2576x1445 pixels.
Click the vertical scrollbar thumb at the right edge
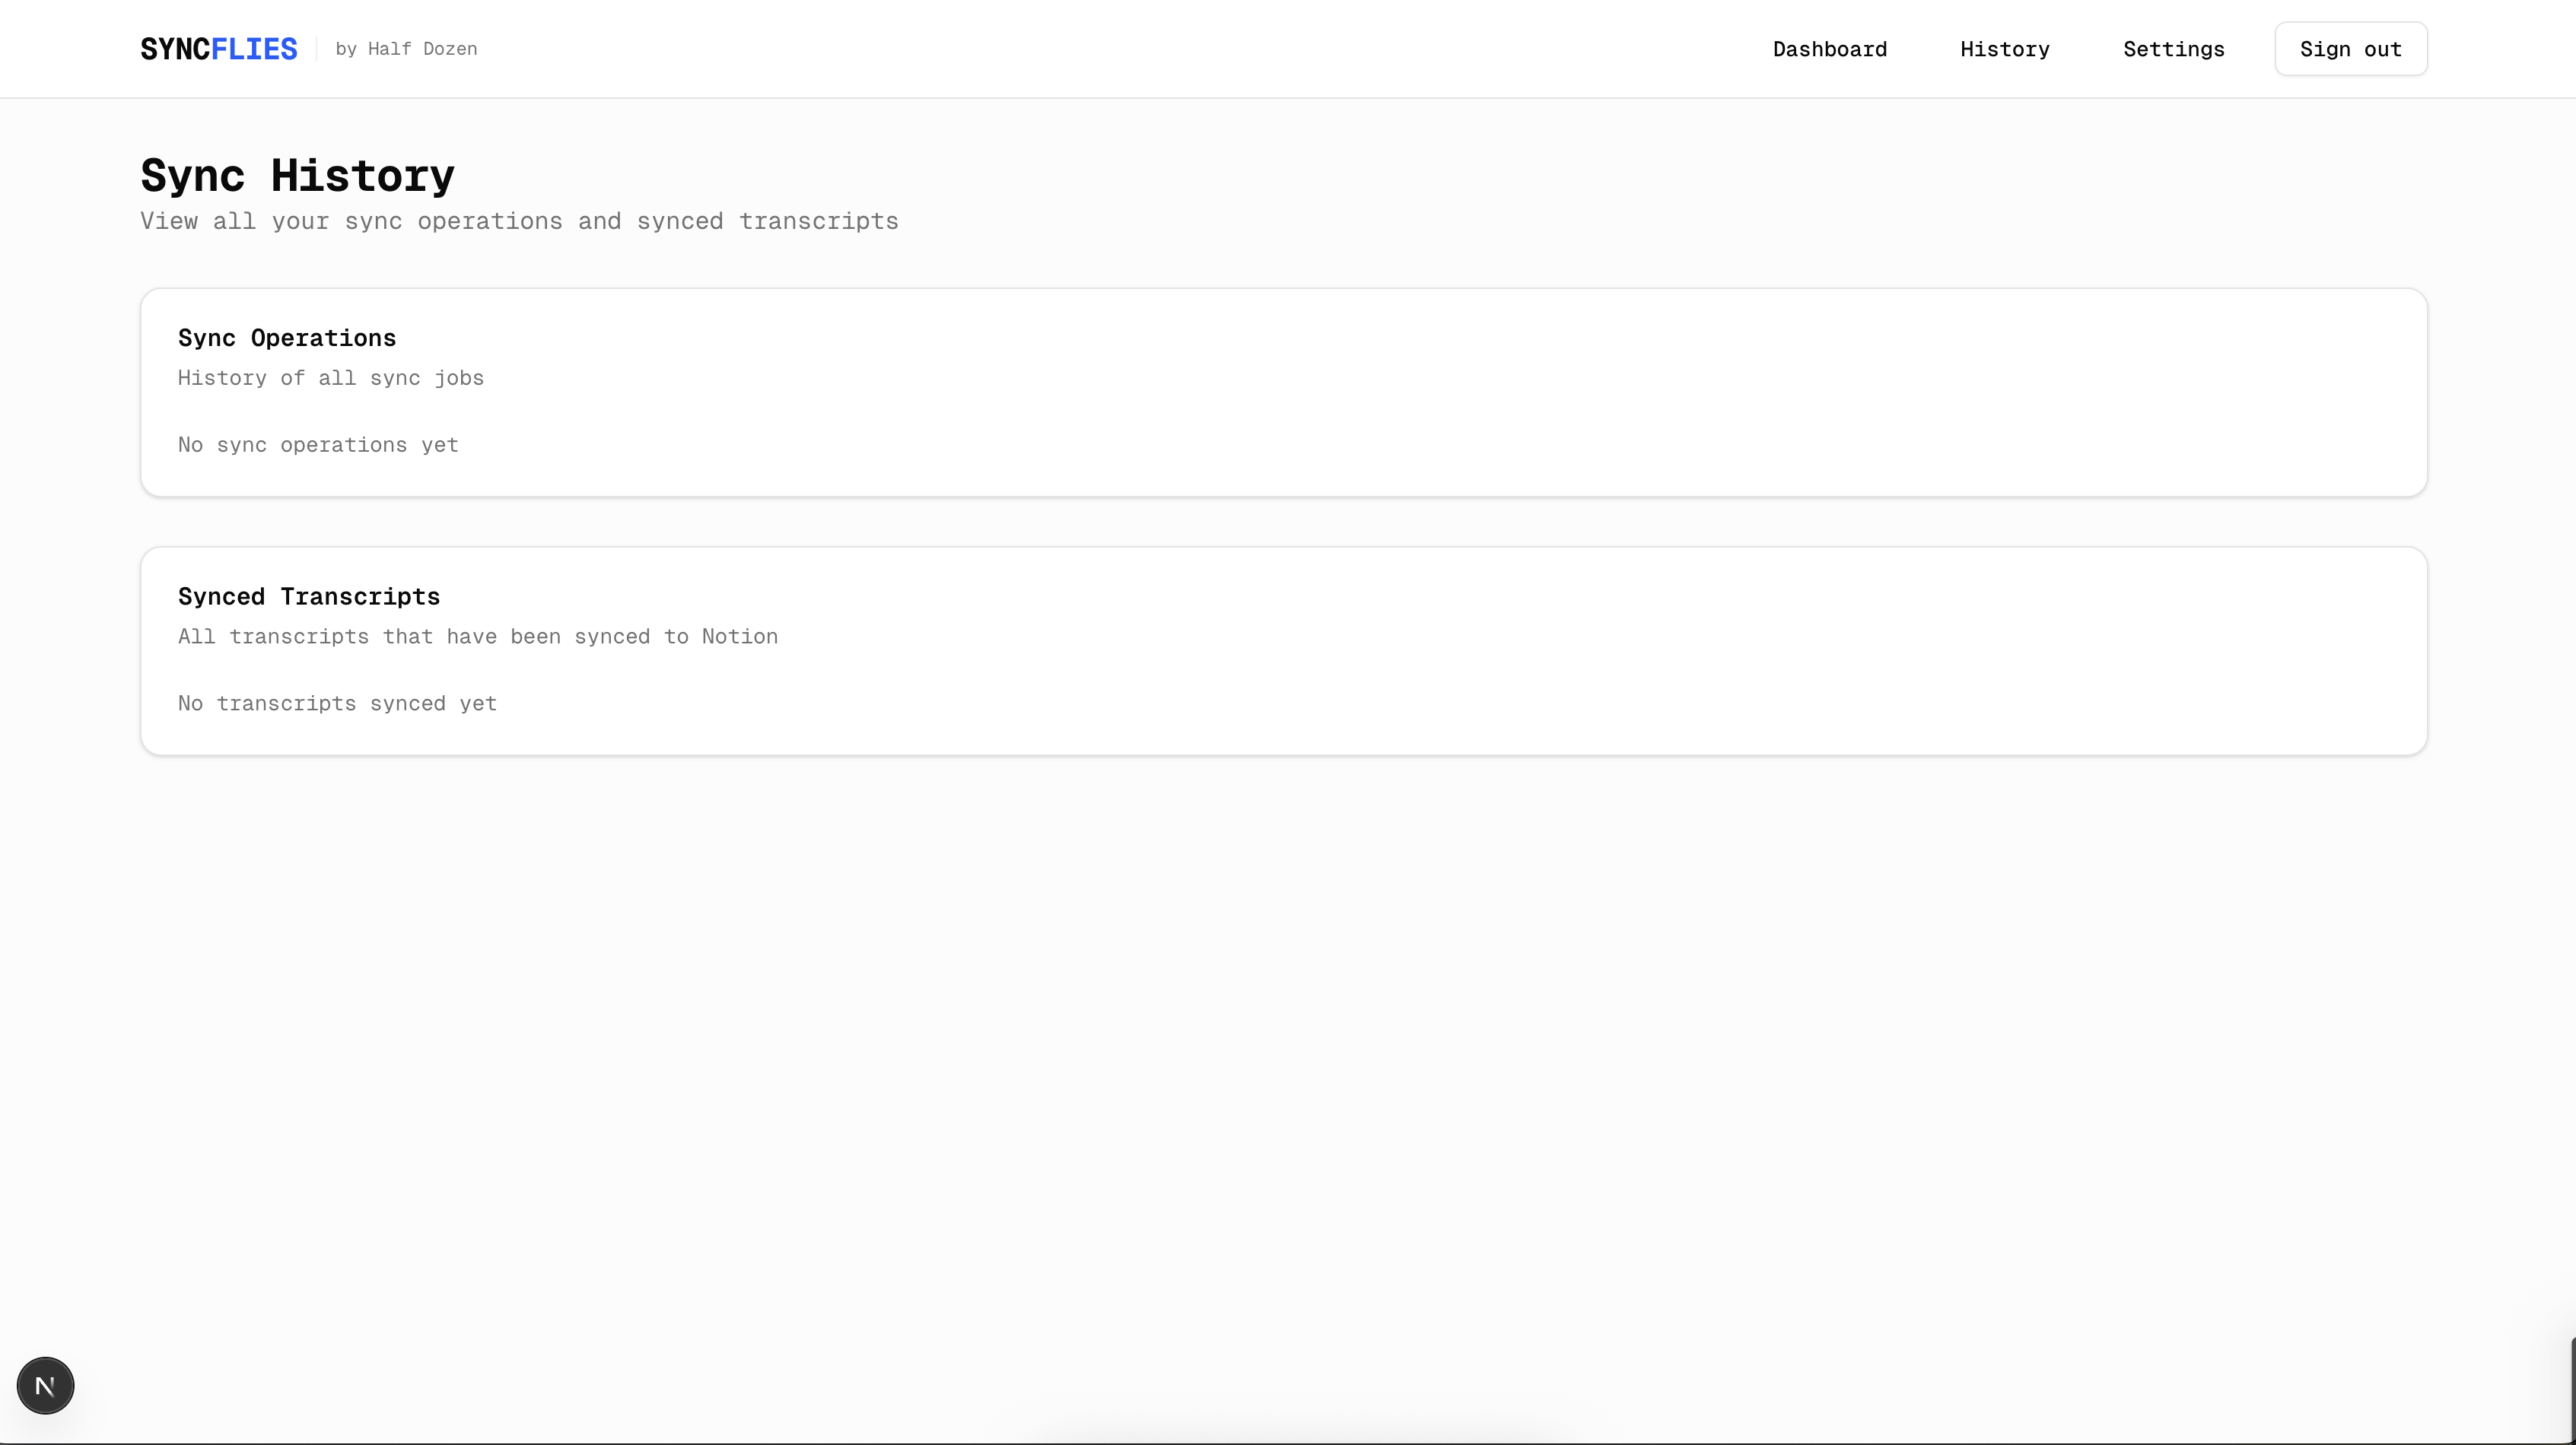pos(2572,1390)
